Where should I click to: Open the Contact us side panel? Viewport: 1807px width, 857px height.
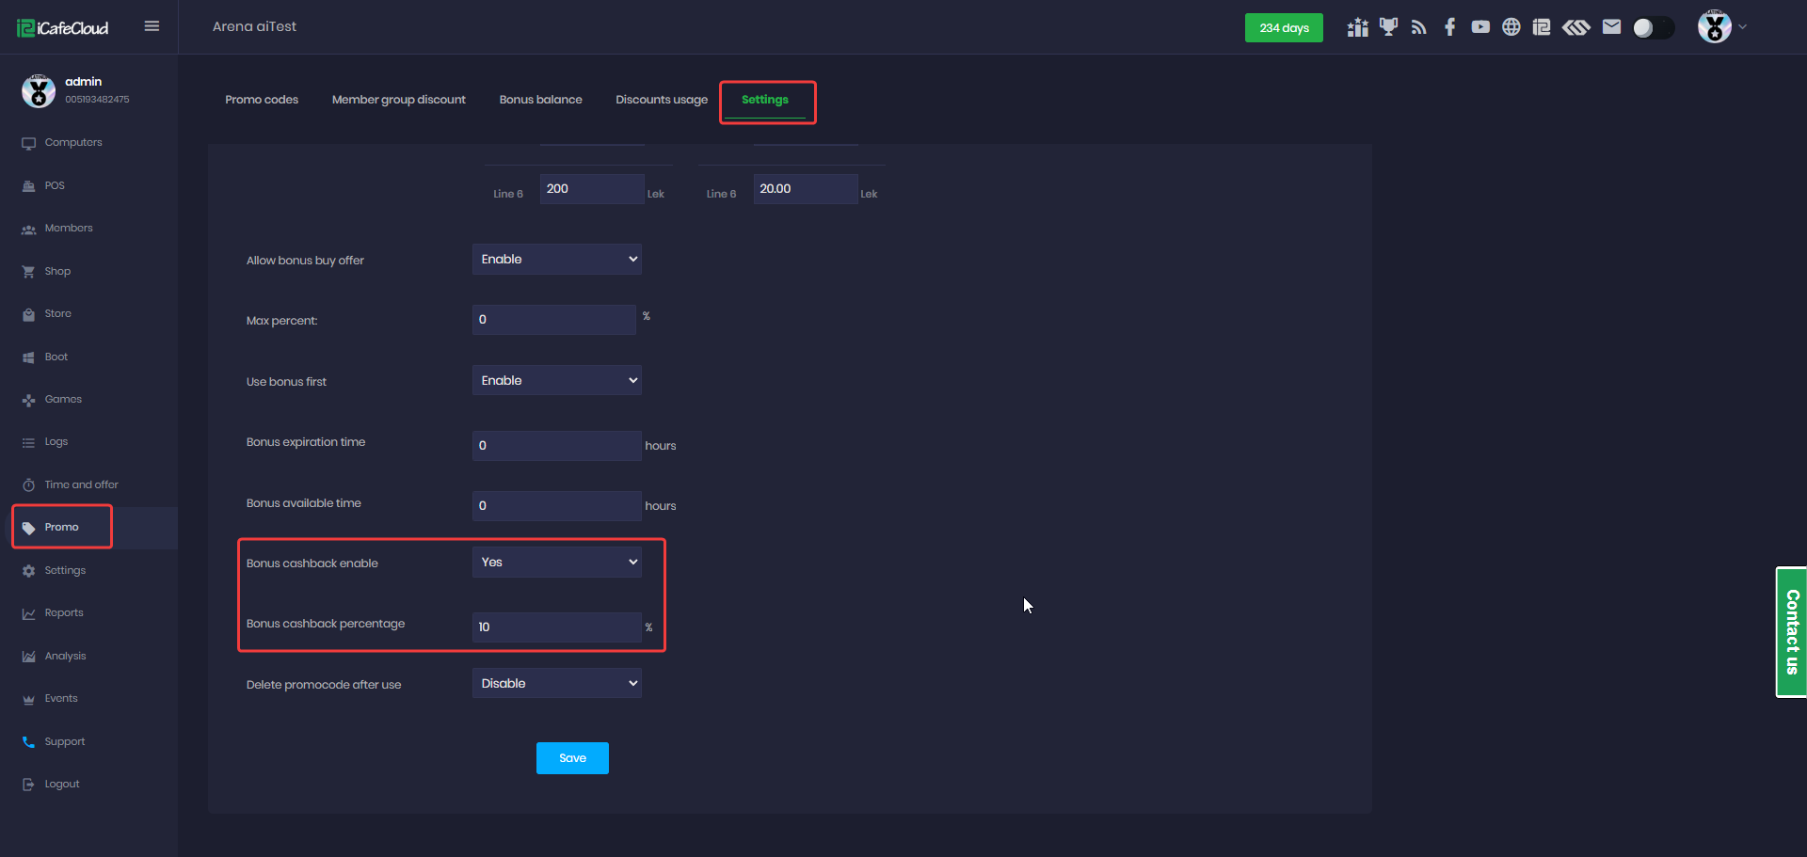click(x=1792, y=631)
